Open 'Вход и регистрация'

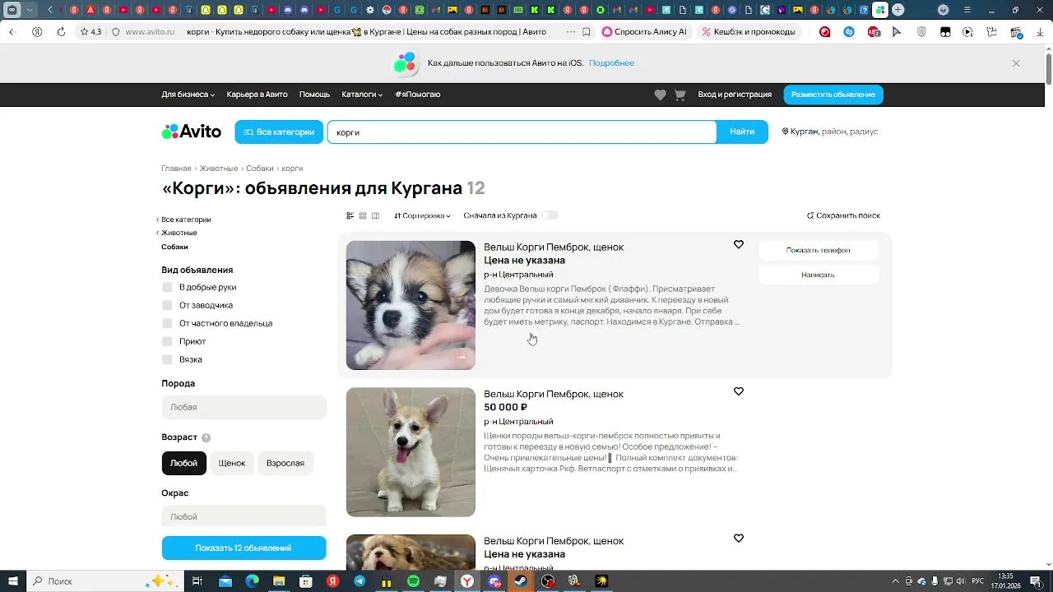tap(735, 95)
